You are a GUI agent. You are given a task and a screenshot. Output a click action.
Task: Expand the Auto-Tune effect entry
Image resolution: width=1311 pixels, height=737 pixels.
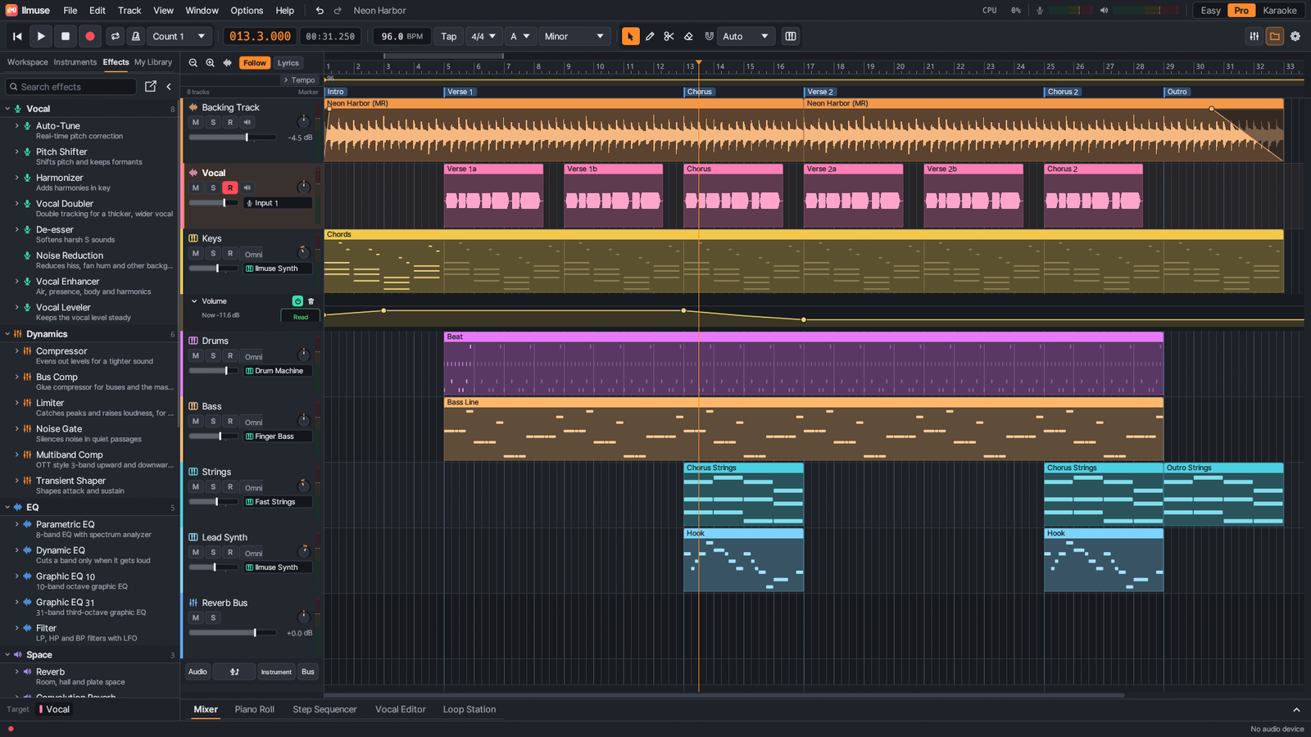(x=16, y=126)
